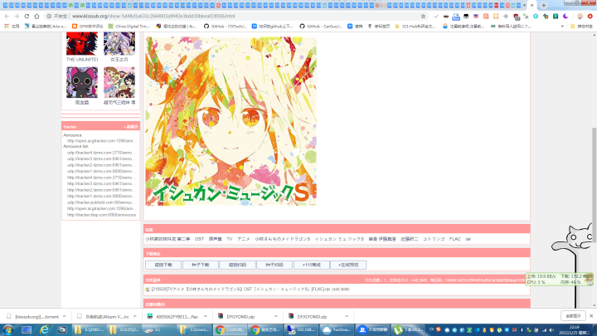597x336 pixels.
Task: Click the 磁链扫码 button
Action: [x=237, y=265]
